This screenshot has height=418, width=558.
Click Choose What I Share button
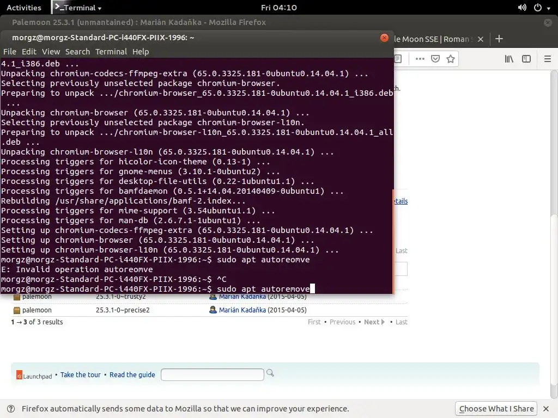[x=496, y=409]
